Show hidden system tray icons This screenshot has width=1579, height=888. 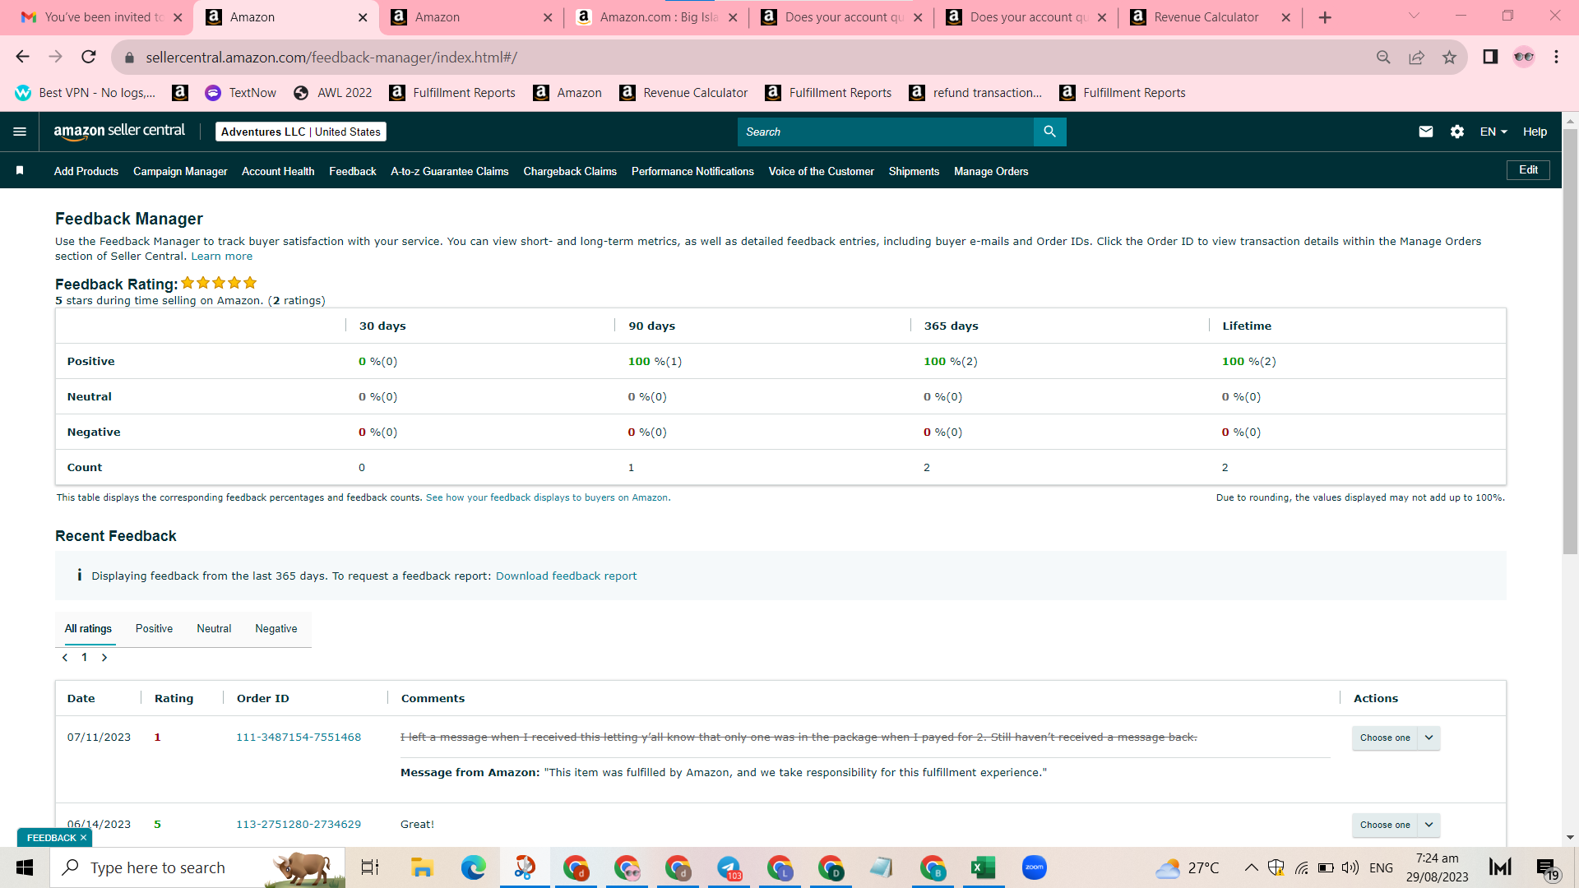click(1251, 867)
